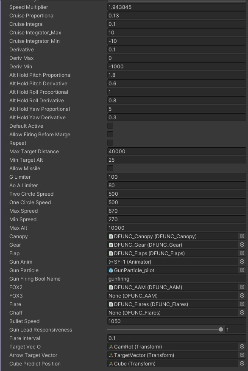
Task: Click the Max Target Distance field
Action: (177, 152)
